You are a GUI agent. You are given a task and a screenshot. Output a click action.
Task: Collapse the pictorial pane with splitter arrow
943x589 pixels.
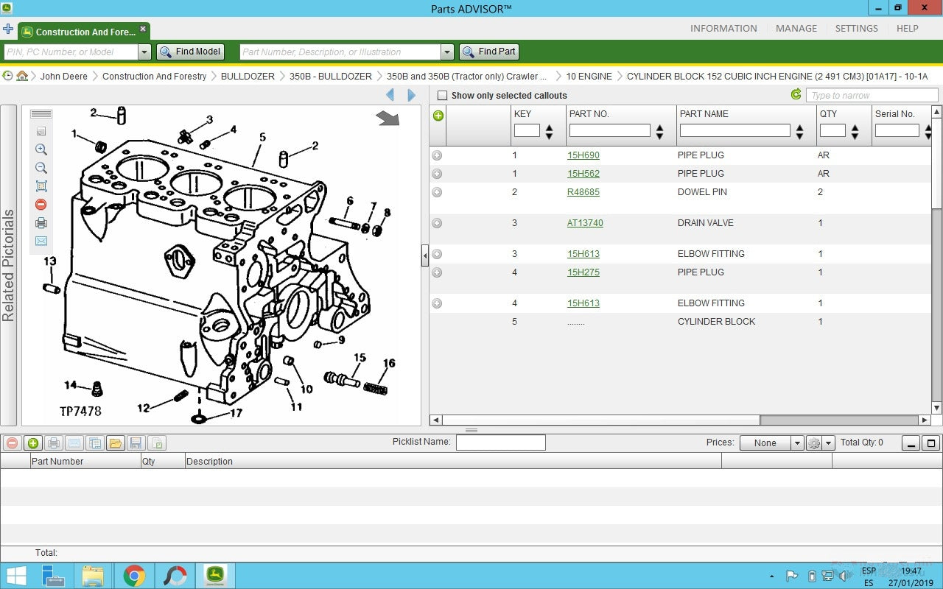[x=425, y=255]
